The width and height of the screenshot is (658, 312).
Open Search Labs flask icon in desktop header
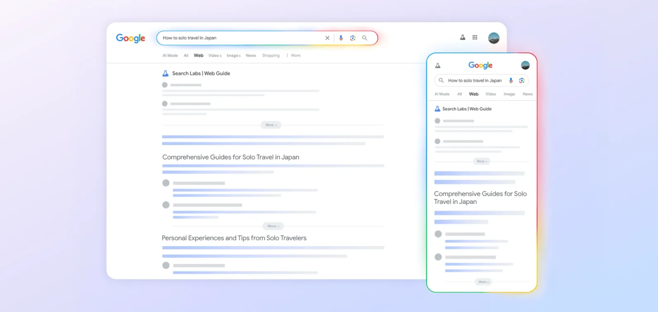point(463,37)
